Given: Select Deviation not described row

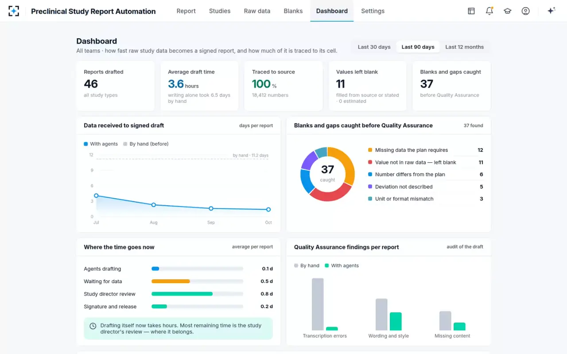Looking at the screenshot, I should click(425, 187).
